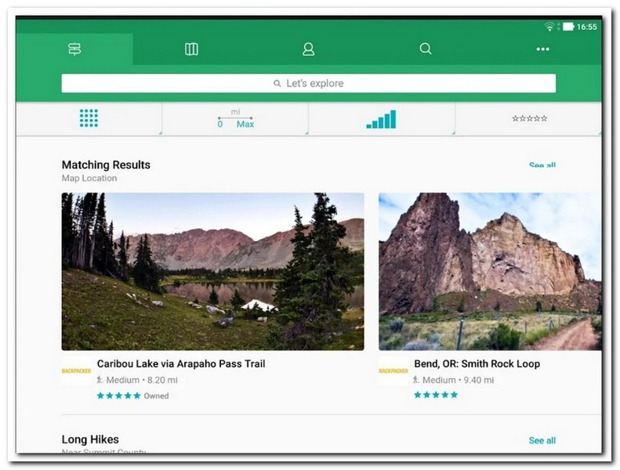Click See all for Long Hikes
The height and width of the screenshot is (470, 620).
pos(542,440)
